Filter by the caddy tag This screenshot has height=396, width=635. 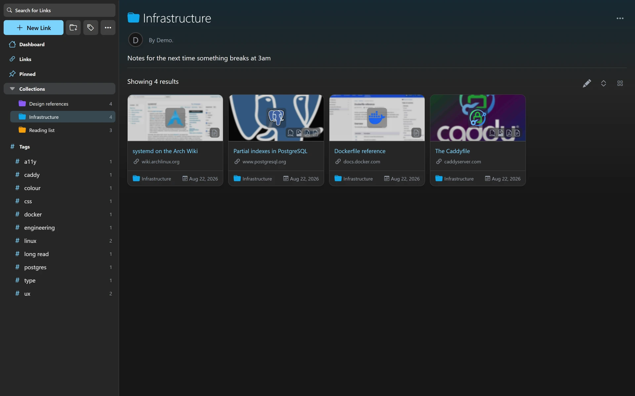tap(63, 175)
